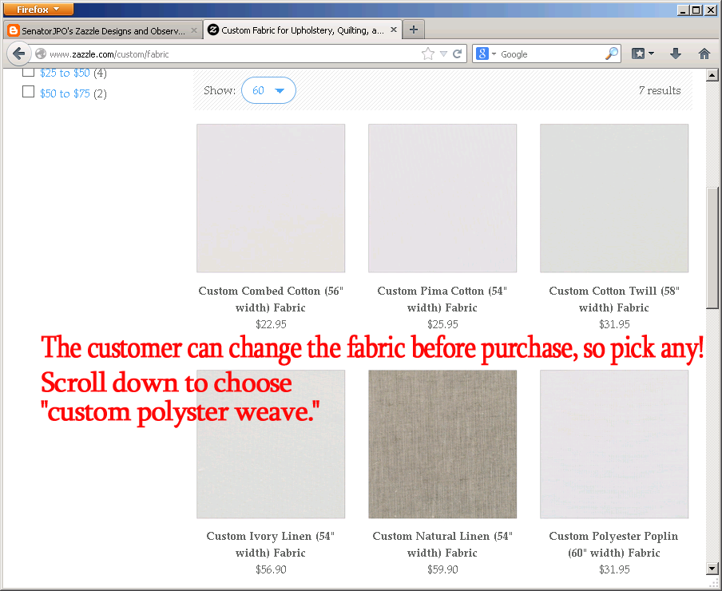Click Custom Cotton Twill (58" width) Fabric link
This screenshot has height=591, width=722.
click(x=614, y=299)
